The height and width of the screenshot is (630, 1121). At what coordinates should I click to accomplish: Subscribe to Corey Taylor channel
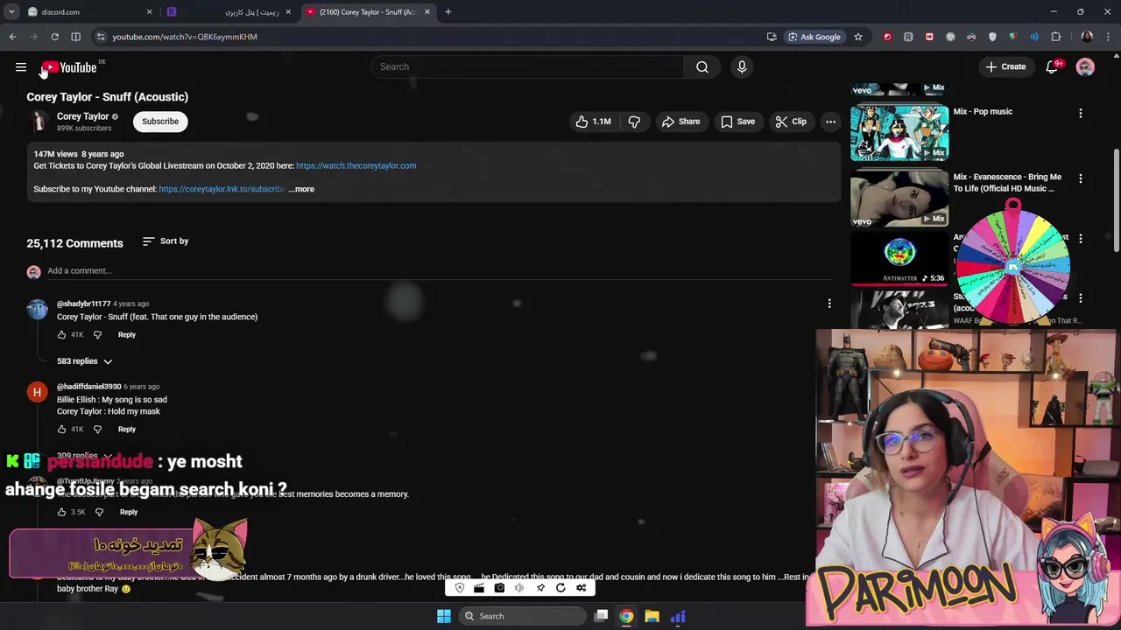coord(160,122)
